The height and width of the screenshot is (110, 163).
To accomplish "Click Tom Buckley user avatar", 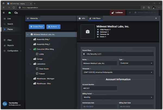I will (x=5, y=104).
